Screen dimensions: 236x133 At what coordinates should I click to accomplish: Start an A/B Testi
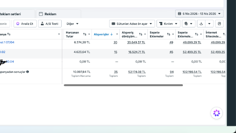tap(50, 24)
